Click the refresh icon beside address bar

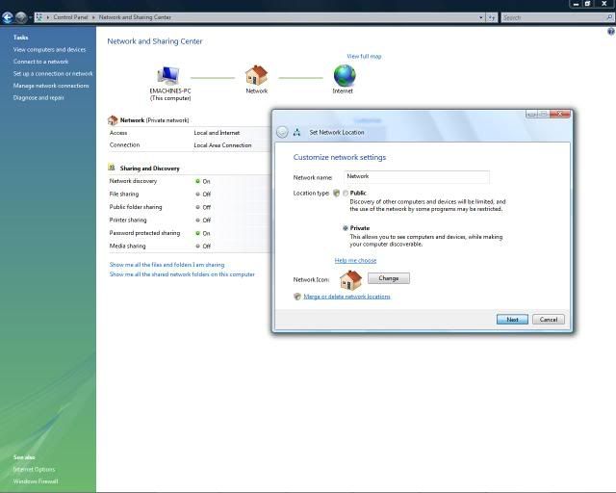(x=491, y=17)
